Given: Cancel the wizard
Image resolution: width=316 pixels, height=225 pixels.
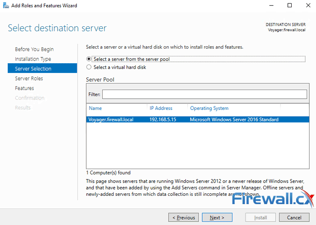Looking at the screenshot, I should pos(294,218).
